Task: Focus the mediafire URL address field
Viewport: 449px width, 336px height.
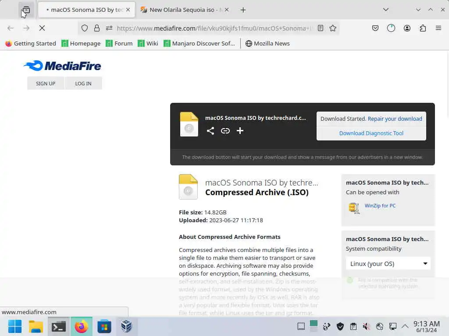Action: (214, 28)
